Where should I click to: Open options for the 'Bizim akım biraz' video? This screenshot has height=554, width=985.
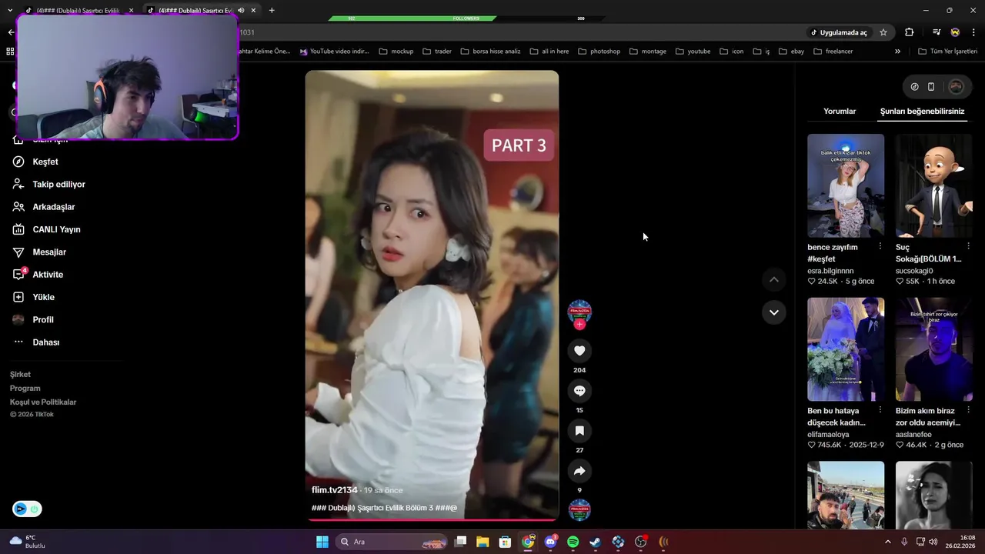click(x=968, y=410)
